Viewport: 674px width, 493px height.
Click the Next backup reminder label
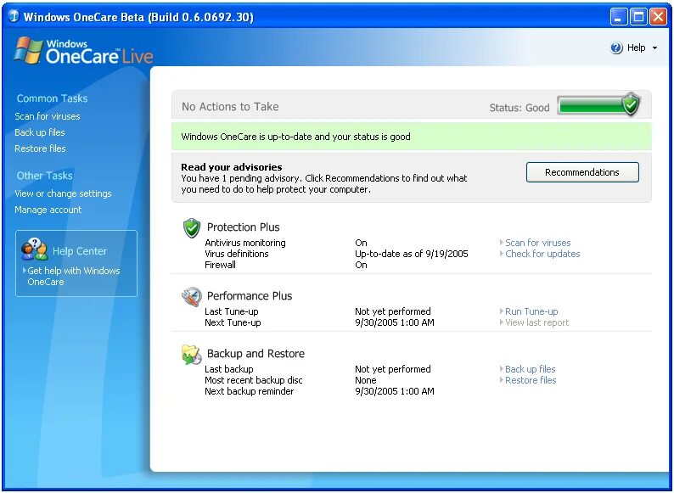(250, 391)
